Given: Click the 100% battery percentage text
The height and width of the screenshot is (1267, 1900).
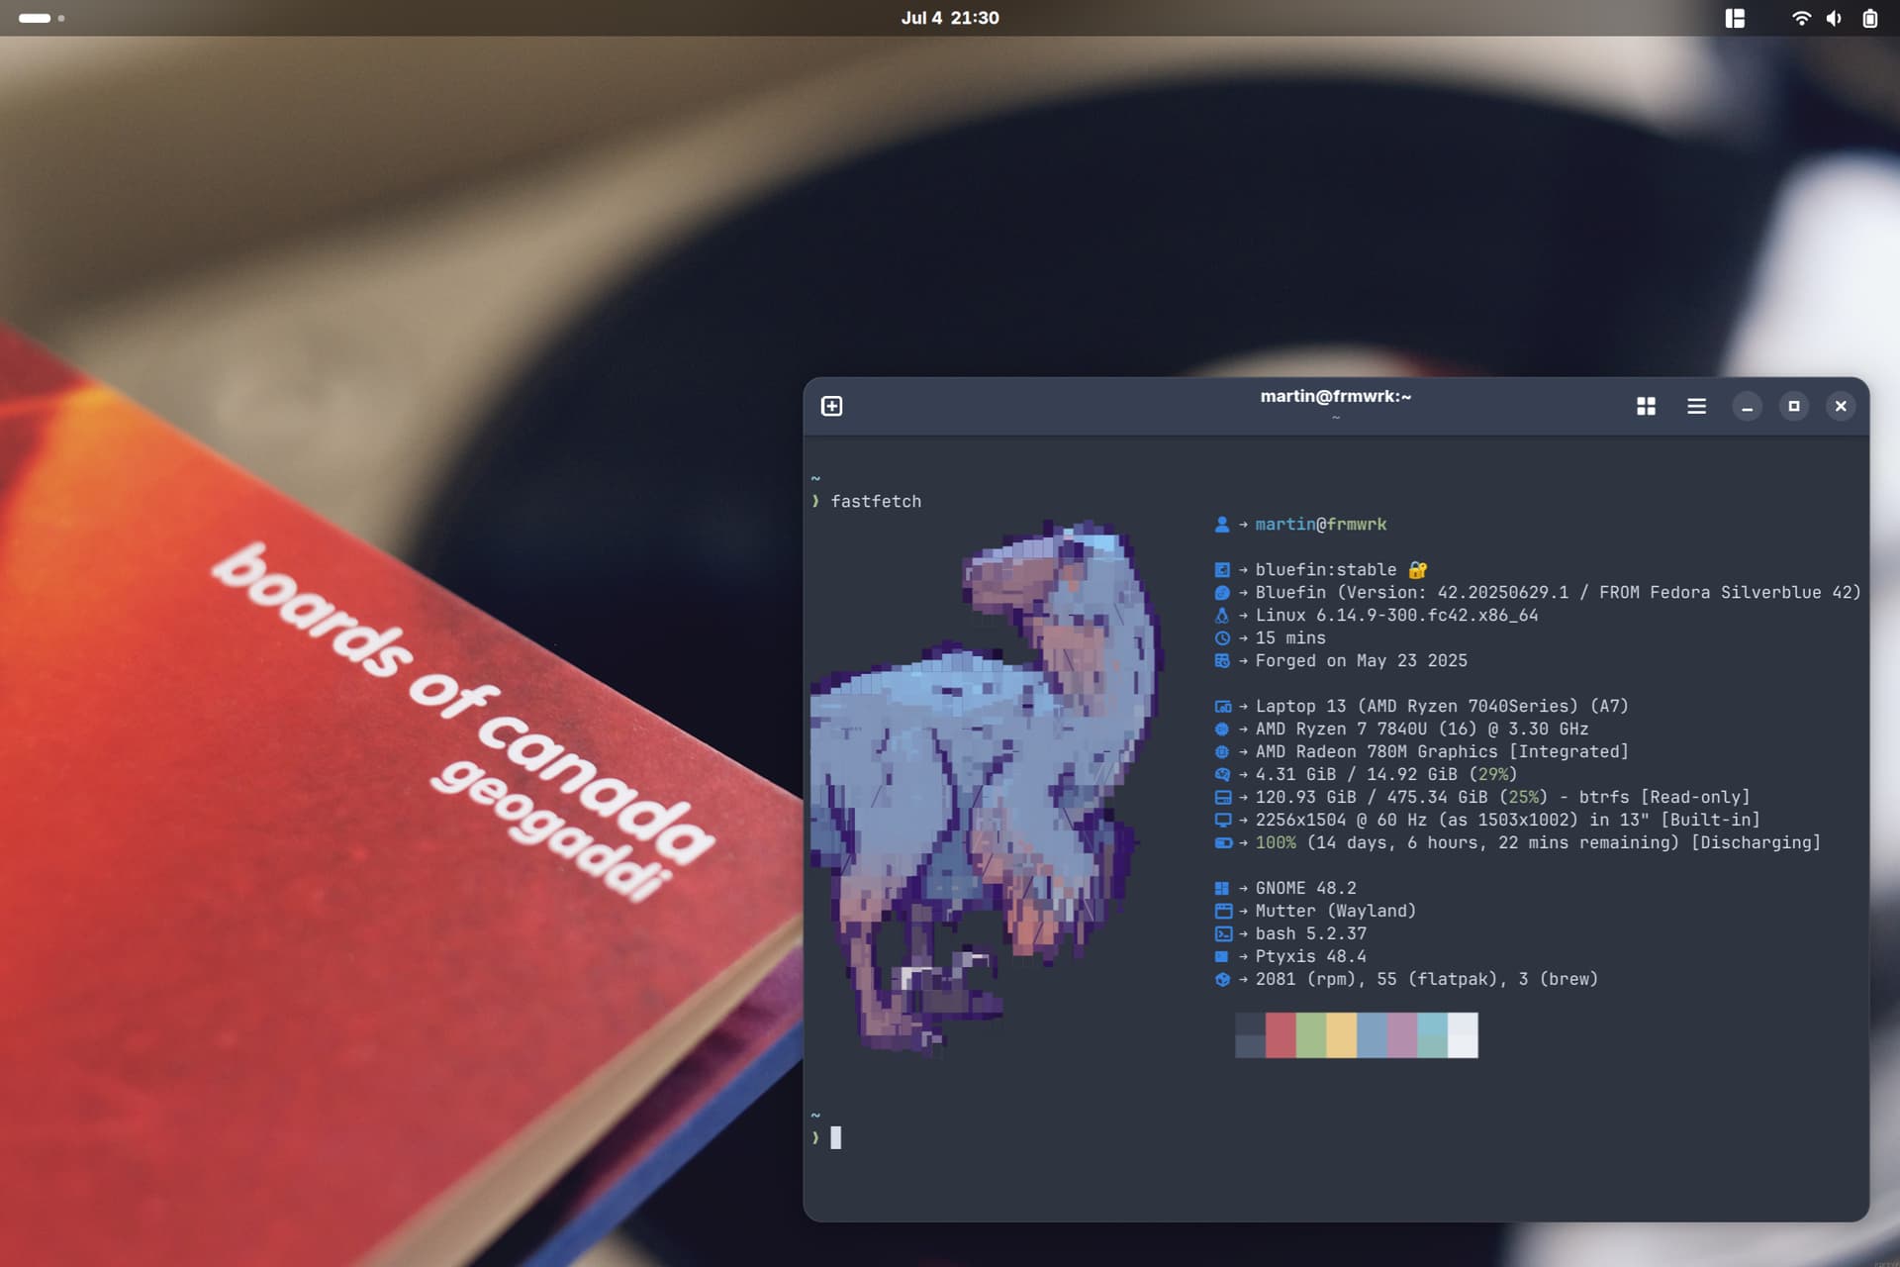Looking at the screenshot, I should [1276, 843].
